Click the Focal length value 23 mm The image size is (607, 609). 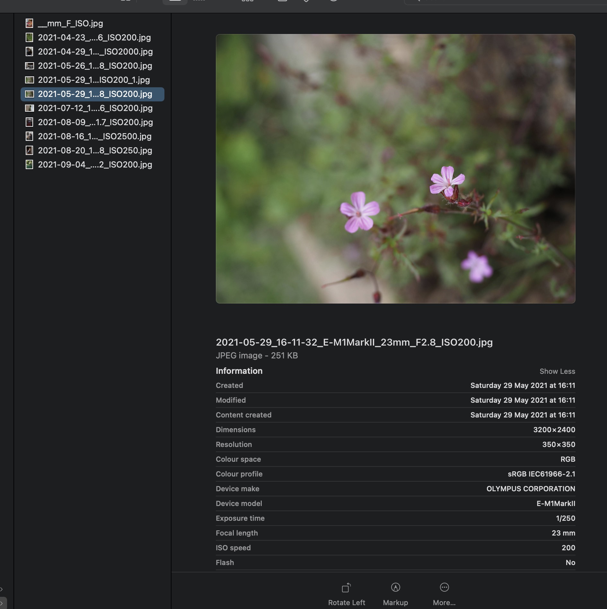[x=563, y=533]
